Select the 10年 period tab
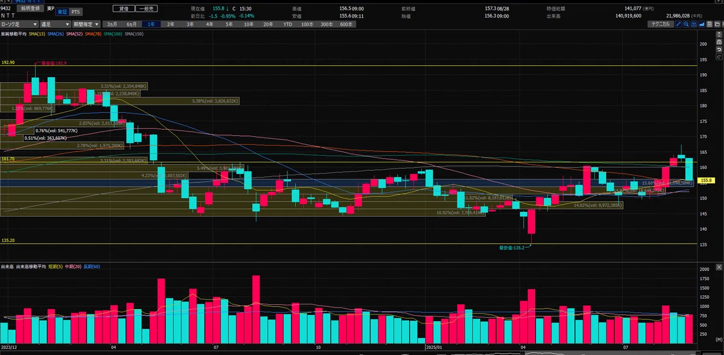The height and width of the screenshot is (355, 724). pyautogui.click(x=249, y=24)
